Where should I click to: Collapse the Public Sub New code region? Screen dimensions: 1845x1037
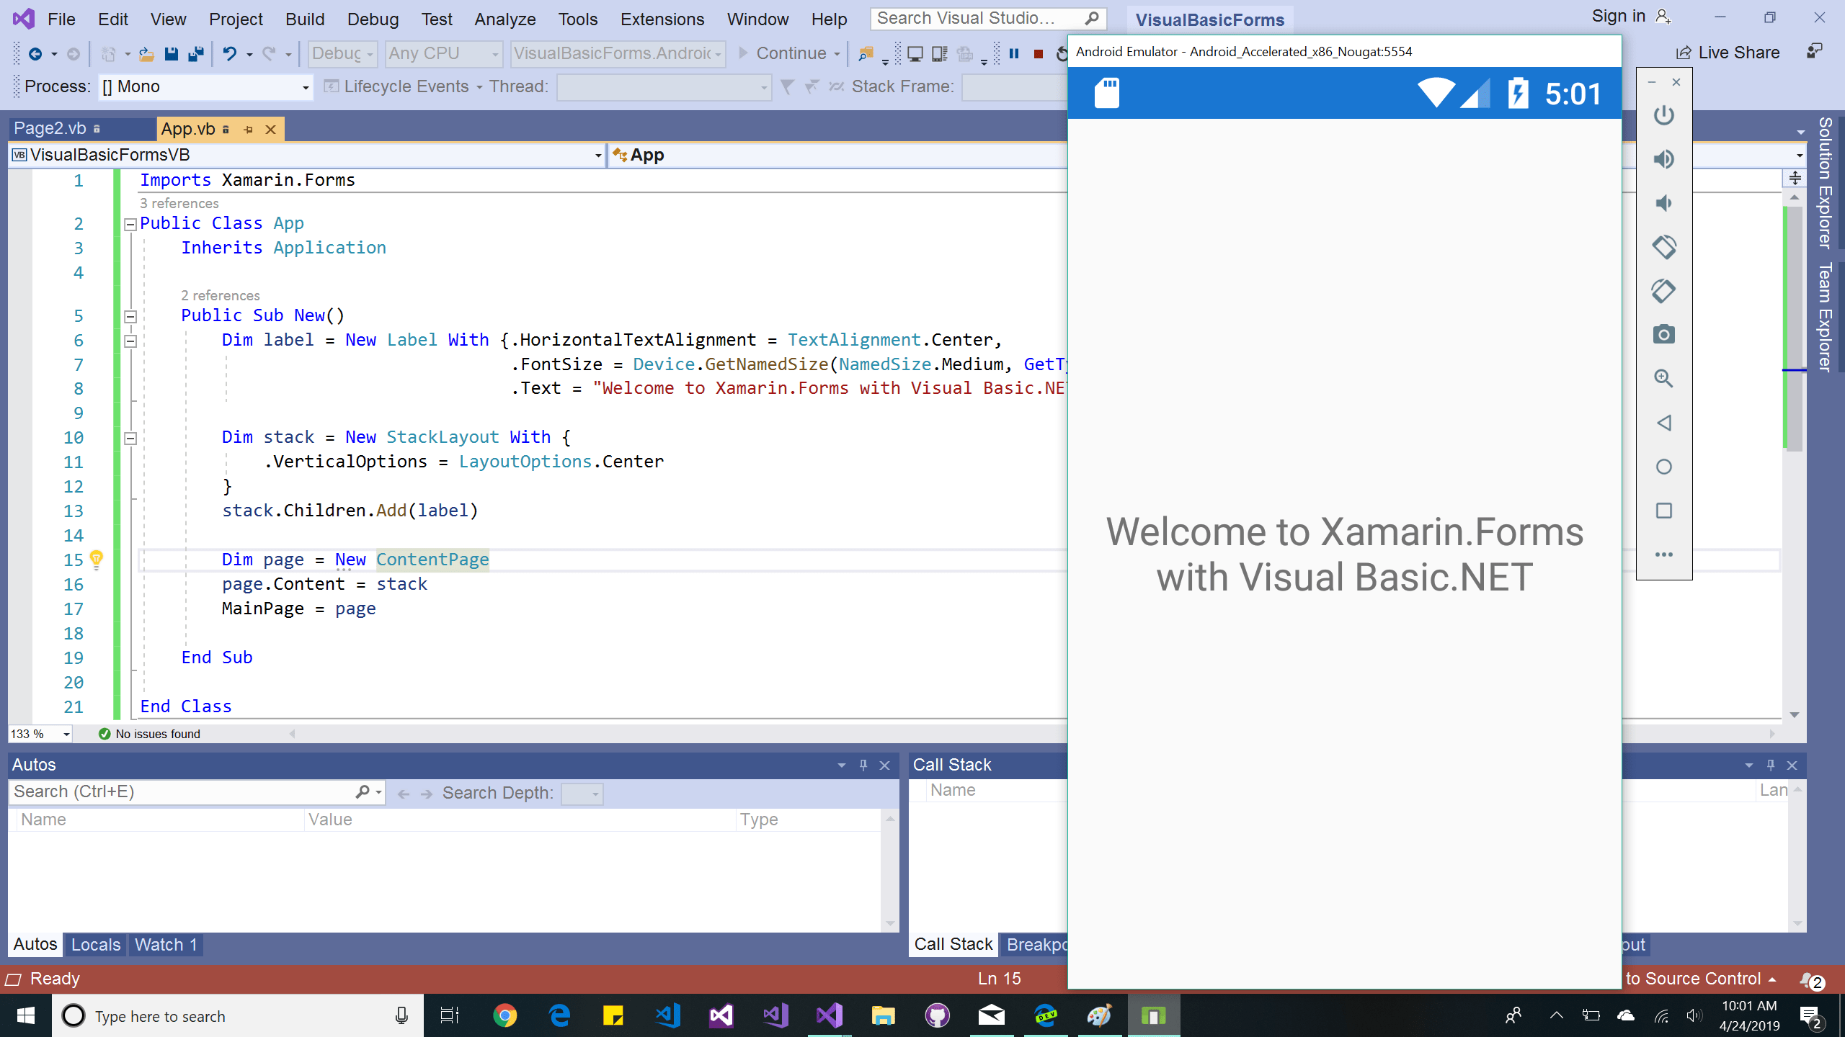point(130,316)
